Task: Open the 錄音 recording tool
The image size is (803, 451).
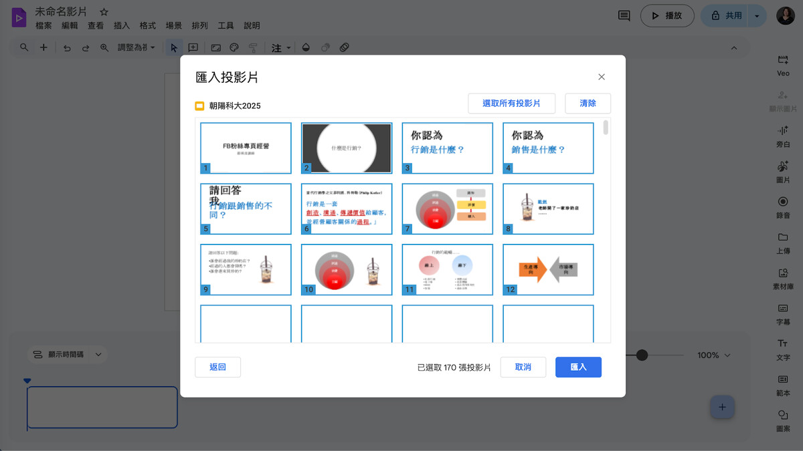Action: (x=783, y=202)
